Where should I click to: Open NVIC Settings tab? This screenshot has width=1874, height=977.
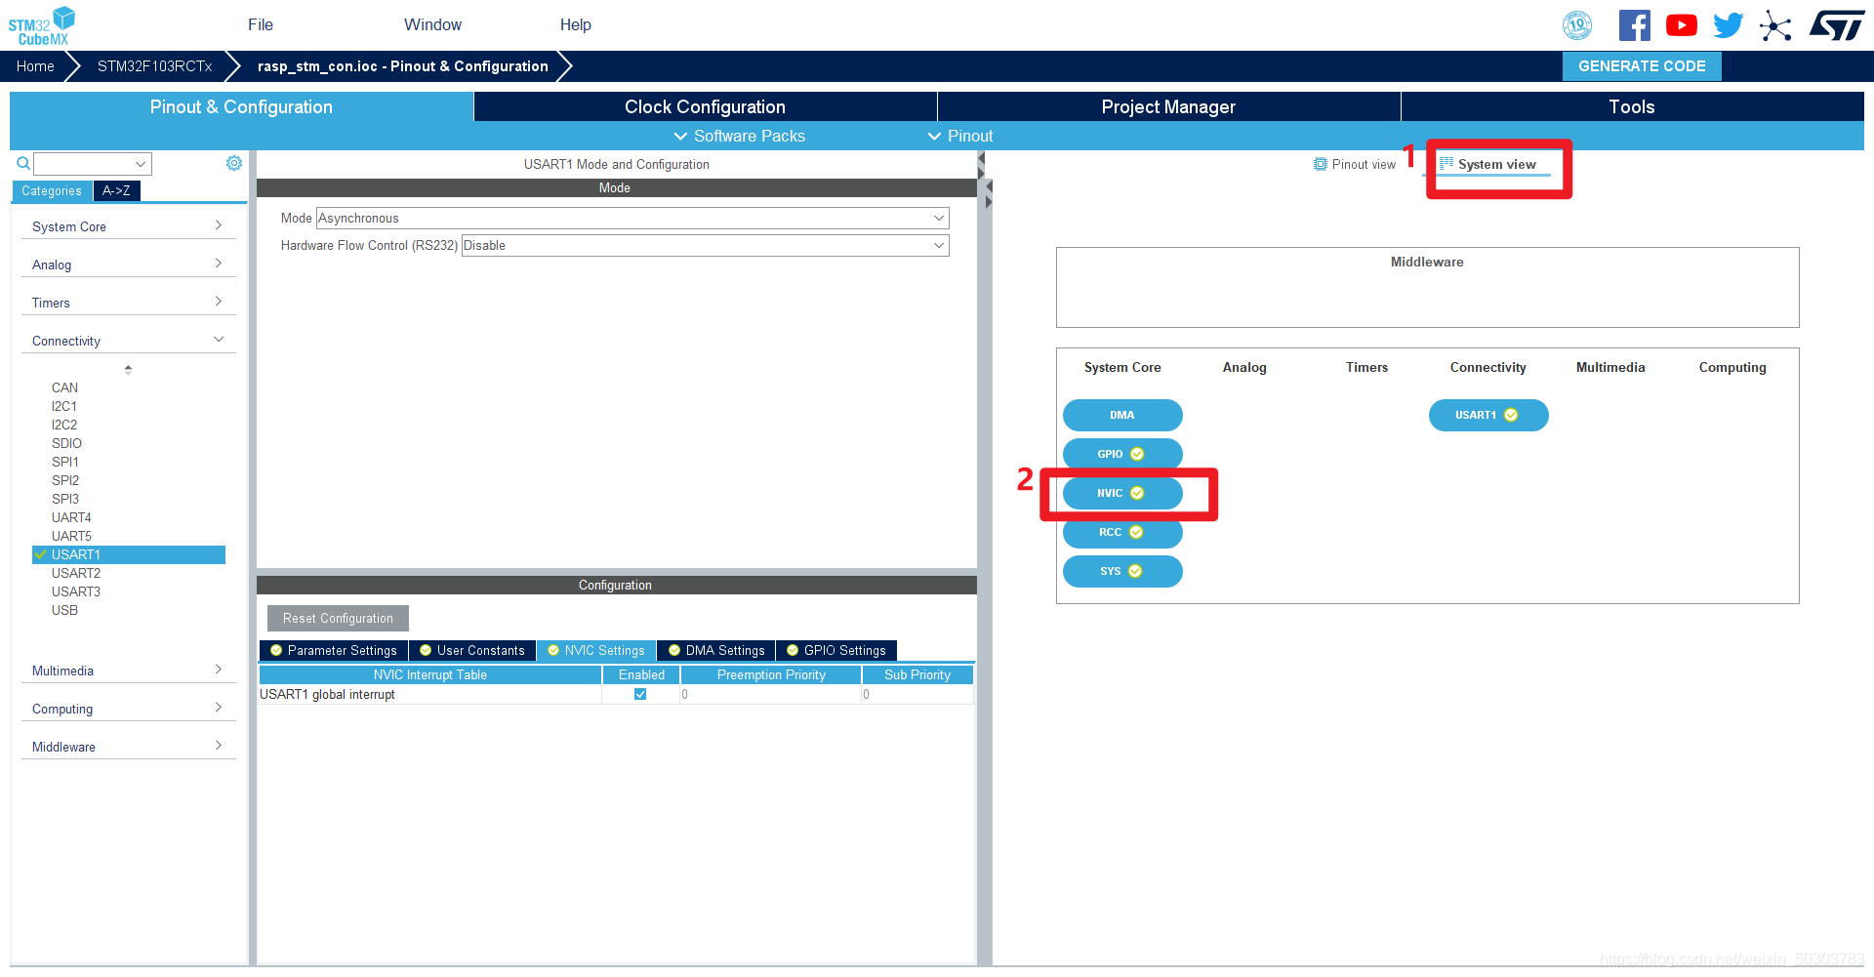596,650
